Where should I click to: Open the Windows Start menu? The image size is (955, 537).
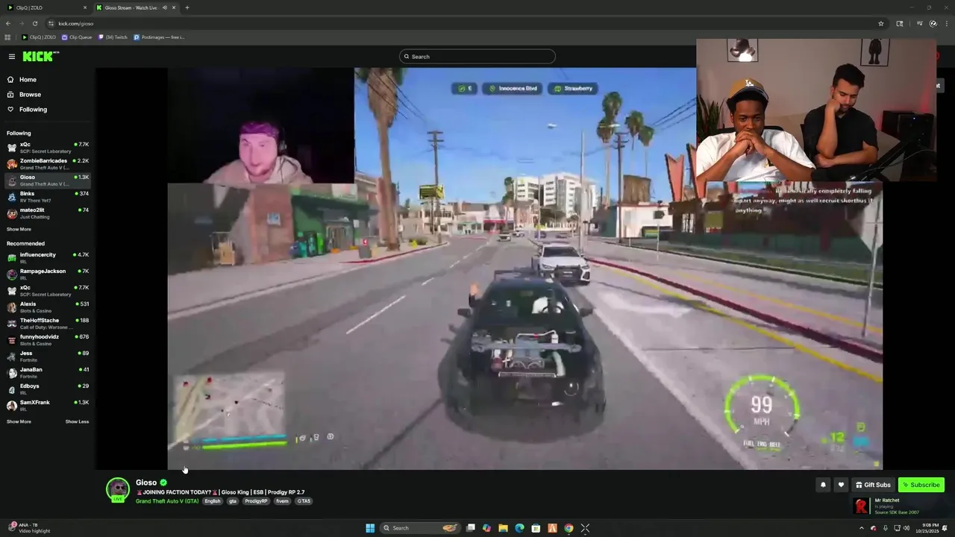[x=370, y=528]
